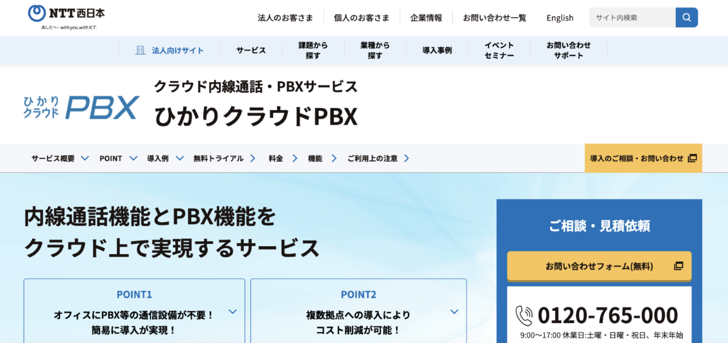728x343 pixels.
Task: Click the NTT West Japan logo
Action: [x=66, y=17]
